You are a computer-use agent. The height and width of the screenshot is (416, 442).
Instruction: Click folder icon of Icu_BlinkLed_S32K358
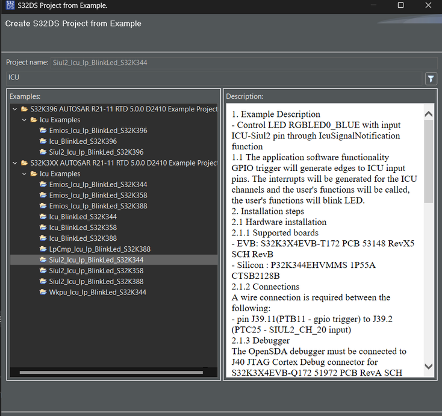pyautogui.click(x=43, y=228)
